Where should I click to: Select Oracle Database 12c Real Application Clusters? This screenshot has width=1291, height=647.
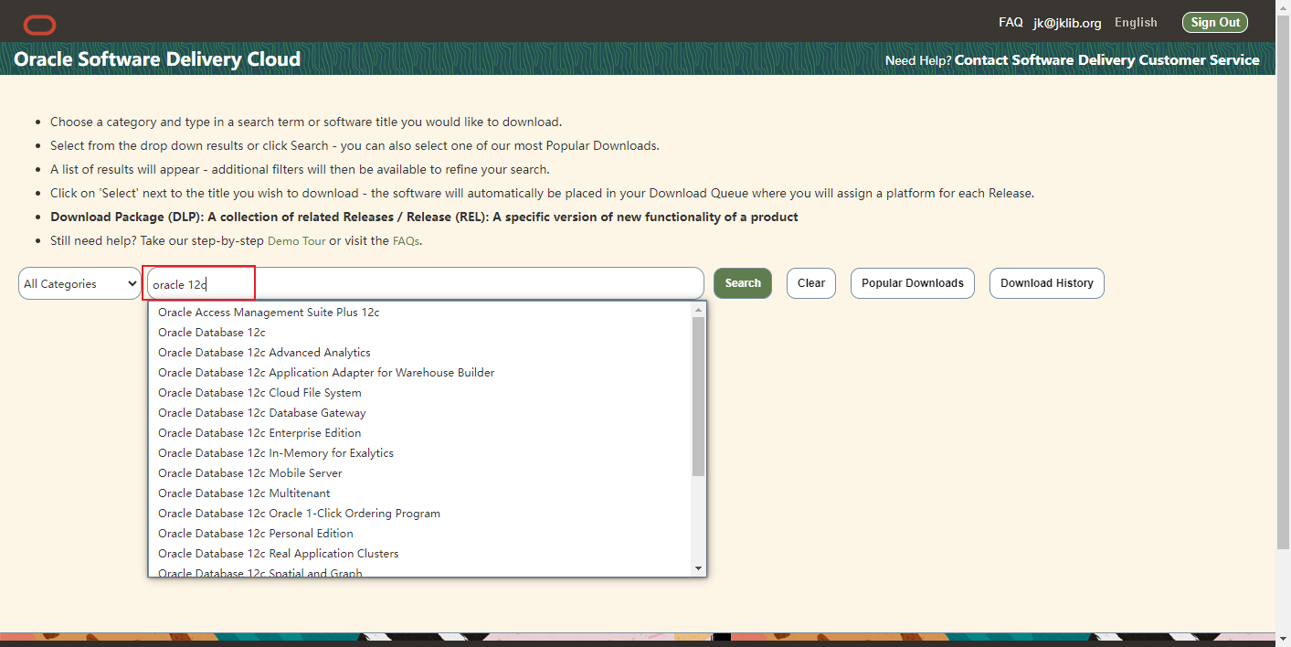tap(278, 554)
